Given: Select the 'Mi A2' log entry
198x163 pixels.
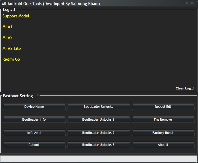Looking at the screenshot, I should click(x=7, y=38).
